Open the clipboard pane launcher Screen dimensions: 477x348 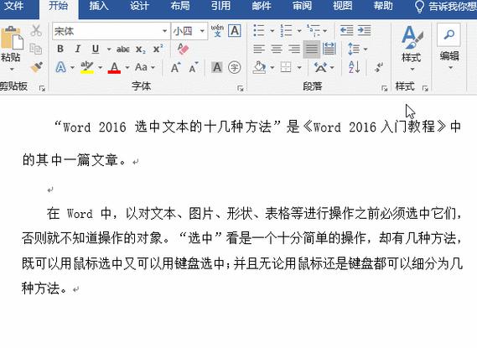(x=42, y=89)
